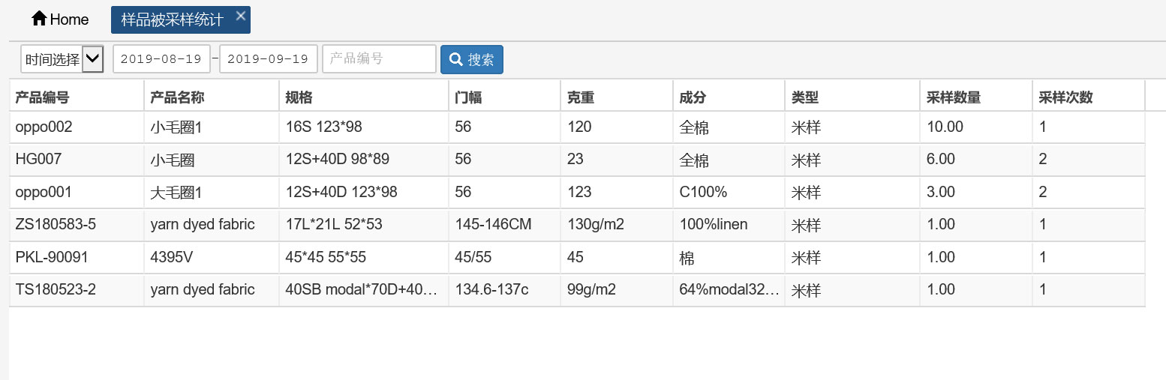Select the oppo002 row

click(577, 127)
